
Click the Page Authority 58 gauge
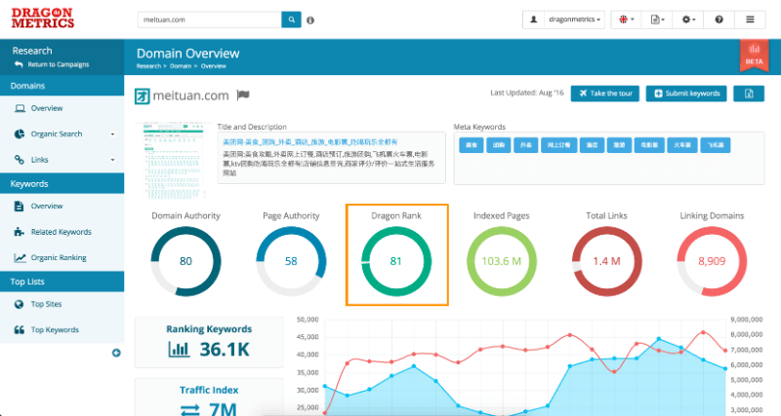pyautogui.click(x=291, y=261)
